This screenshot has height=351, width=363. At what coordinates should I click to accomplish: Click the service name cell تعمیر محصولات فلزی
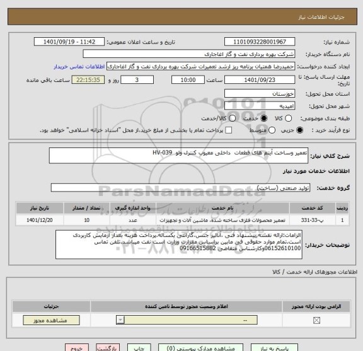222,220
